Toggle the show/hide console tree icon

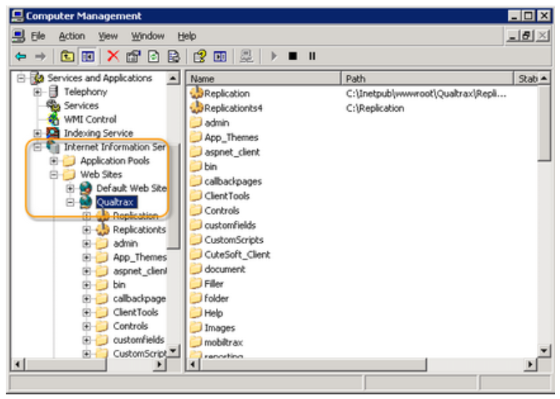click(x=88, y=56)
